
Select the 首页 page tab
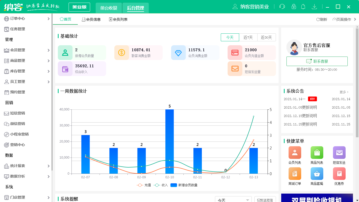(x=65, y=19)
